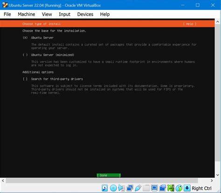The height and width of the screenshot is (193, 221).
Task: Click the hard disk activity icon
Action: (105, 188)
